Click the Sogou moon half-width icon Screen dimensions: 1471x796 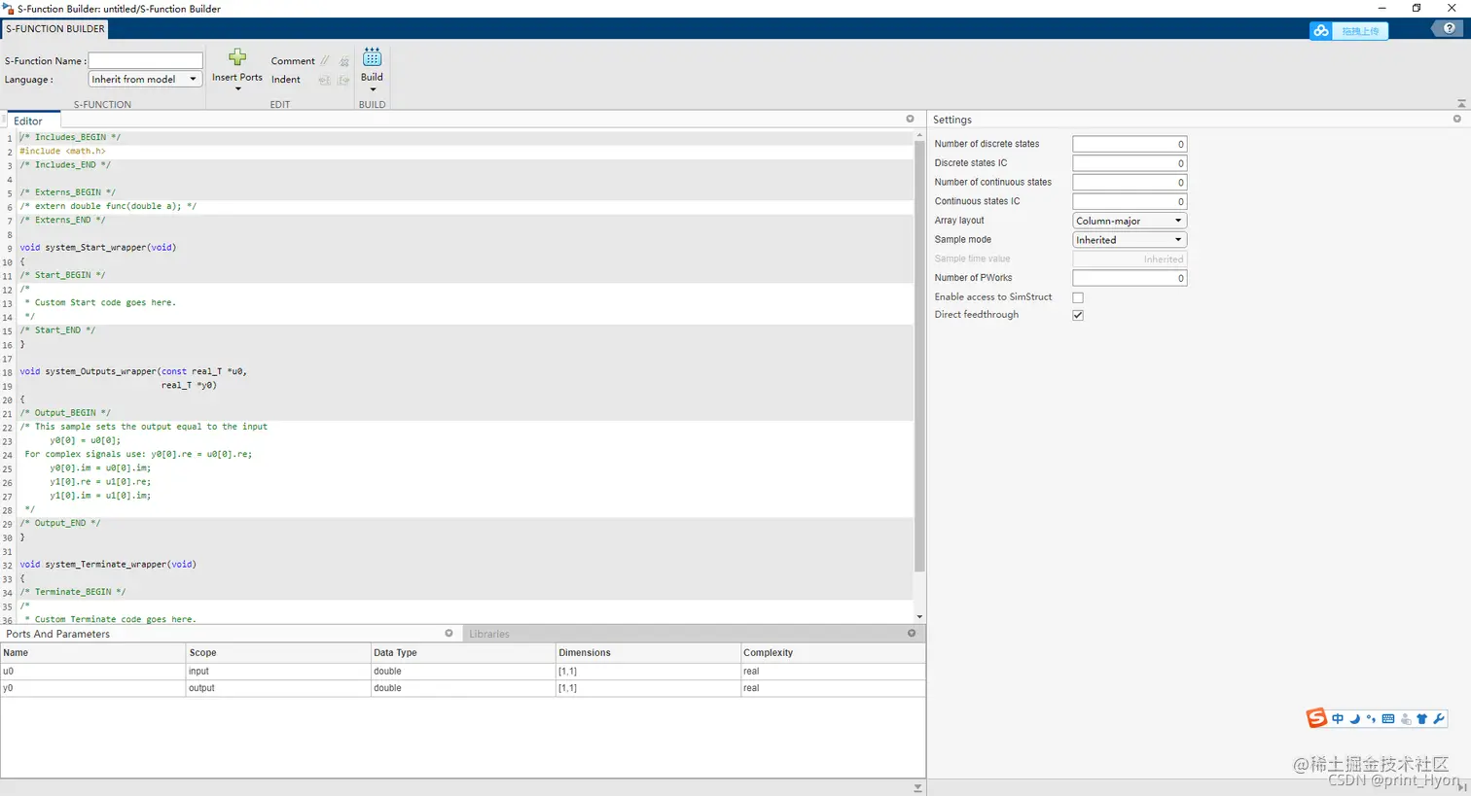[x=1354, y=719]
